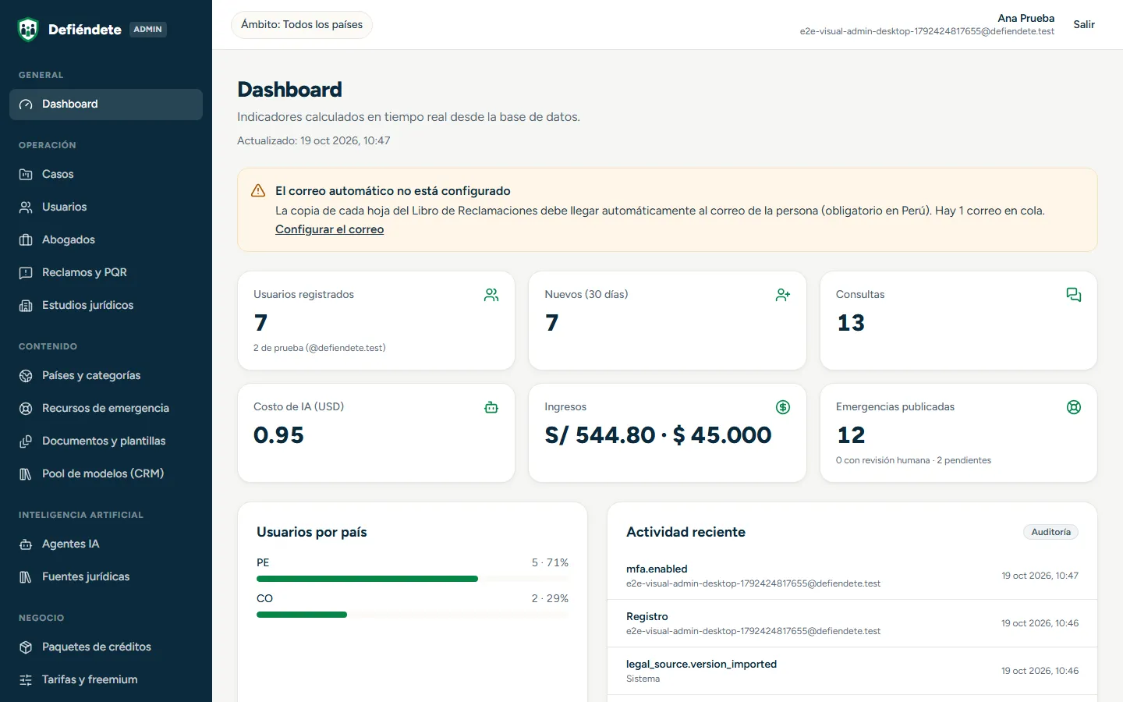1123x702 pixels.
Task: Click the Ana Prueba user name
Action: (x=1026, y=18)
